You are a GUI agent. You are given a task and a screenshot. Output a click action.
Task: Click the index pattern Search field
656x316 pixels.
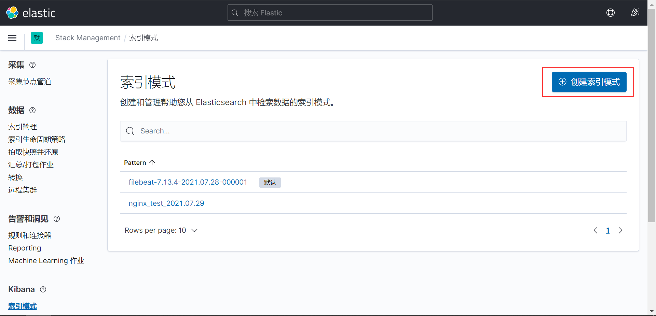point(373,131)
